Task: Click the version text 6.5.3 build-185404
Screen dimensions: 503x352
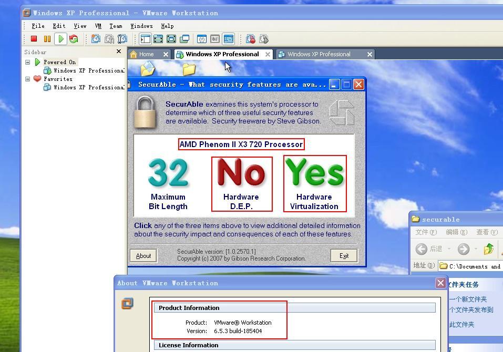Action: (238, 331)
